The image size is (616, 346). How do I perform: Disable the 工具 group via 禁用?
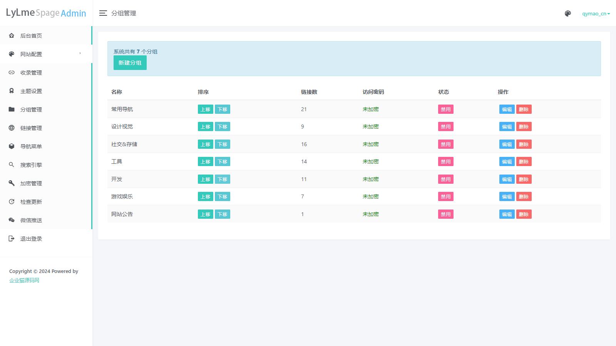point(445,162)
